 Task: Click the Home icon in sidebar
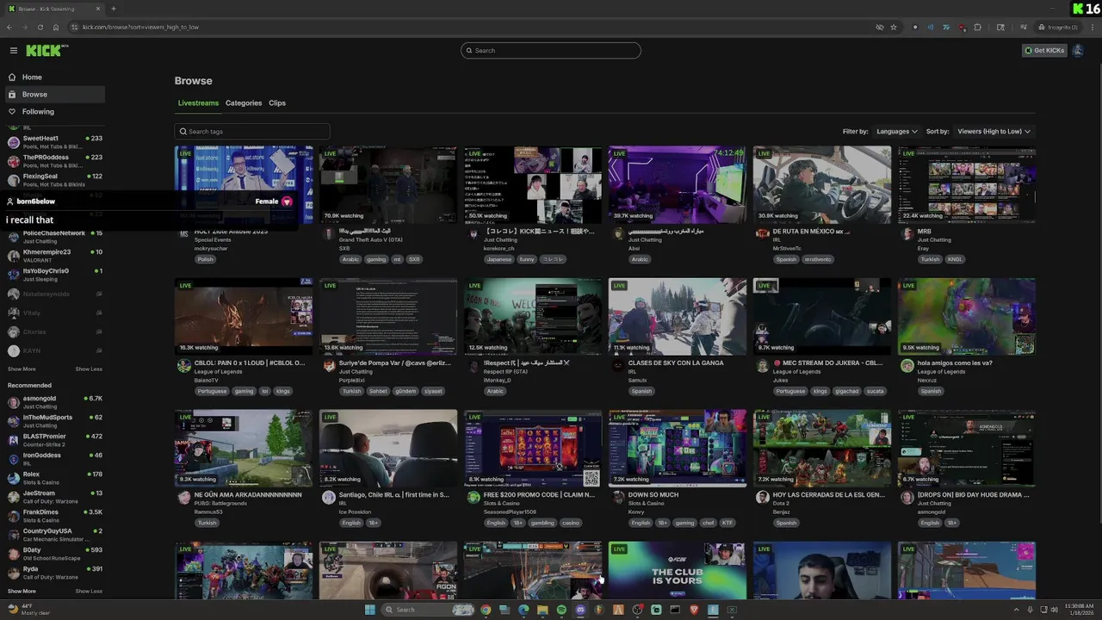coord(12,77)
